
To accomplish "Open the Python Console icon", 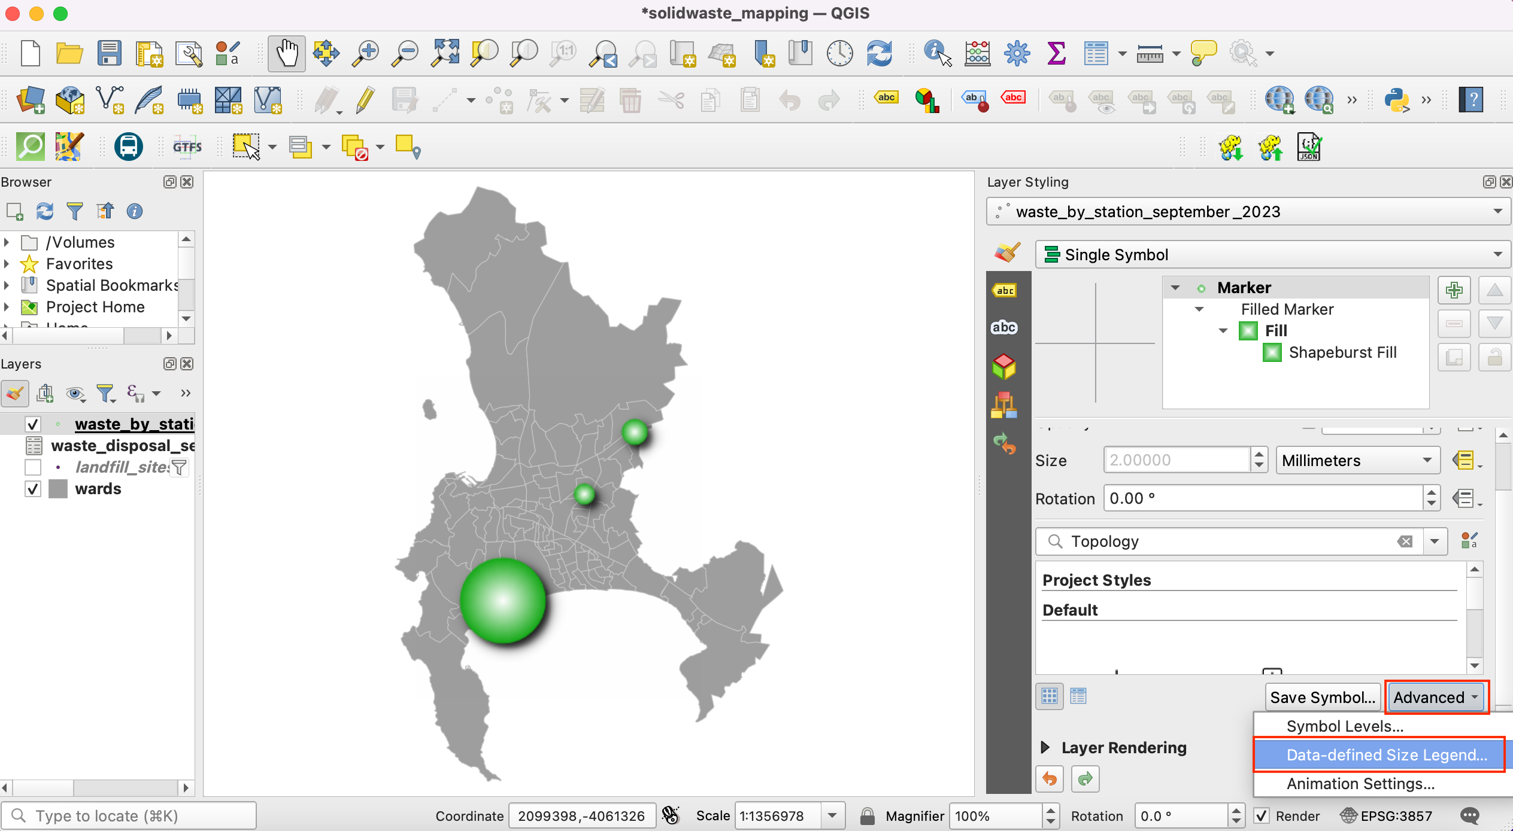I will coord(1396,100).
